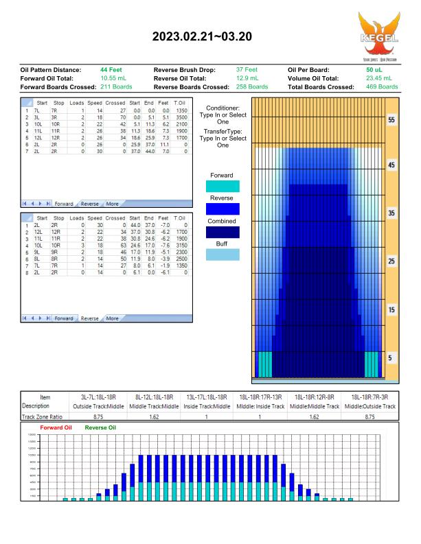Viewport: 421px width, 544px height.
Task: Click lane distance marker '25'
Action: click(391, 261)
